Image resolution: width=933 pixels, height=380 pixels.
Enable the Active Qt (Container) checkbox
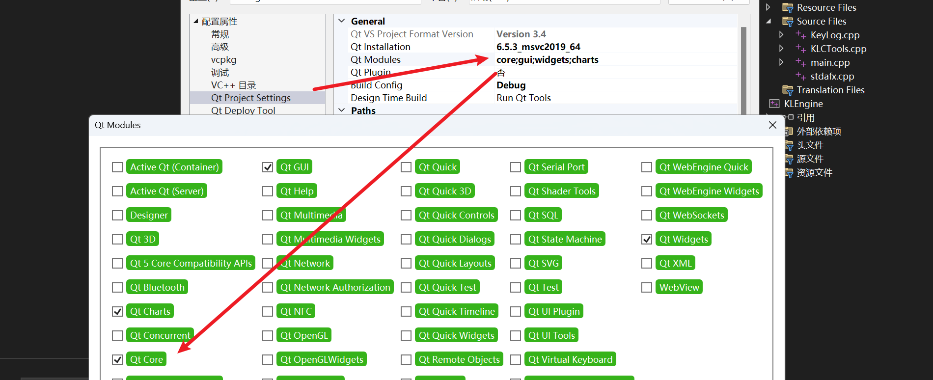tap(117, 167)
